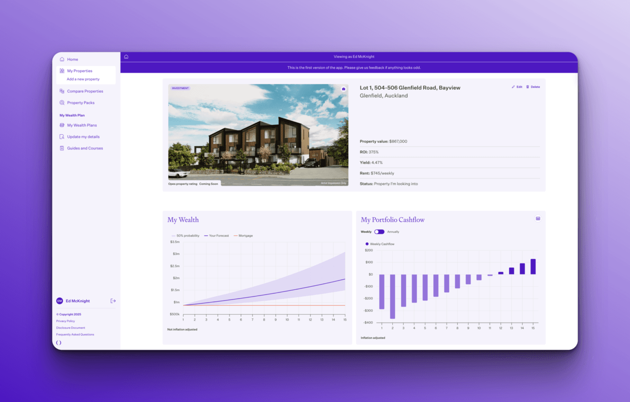
Task: Open the camera icon on the property photo
Action: 343,89
